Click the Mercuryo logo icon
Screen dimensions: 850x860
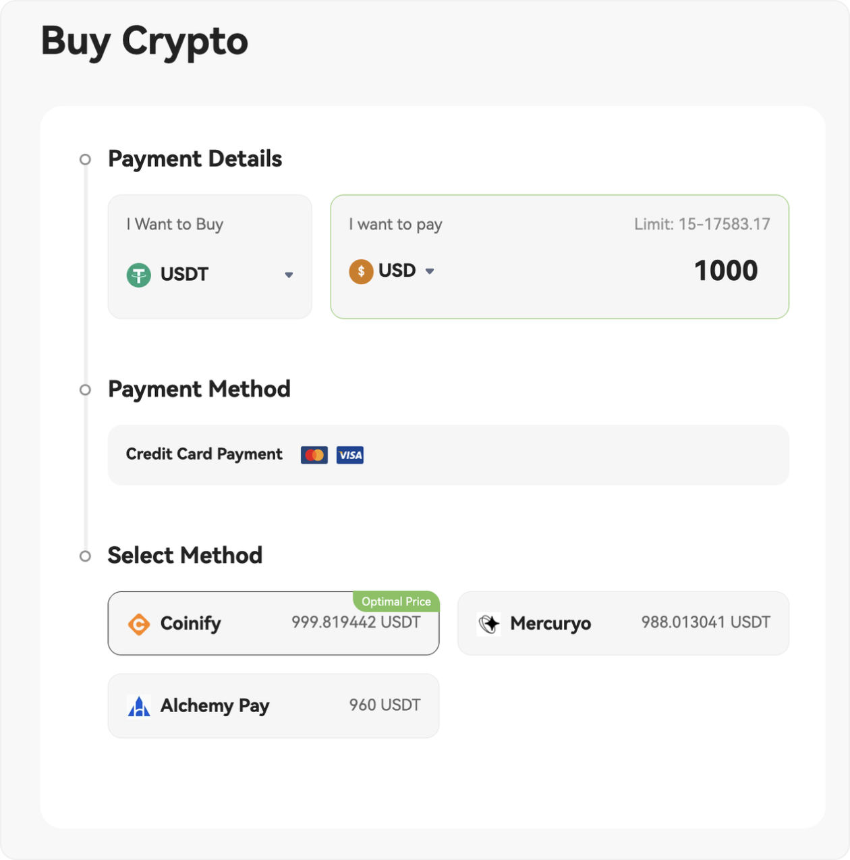point(489,624)
